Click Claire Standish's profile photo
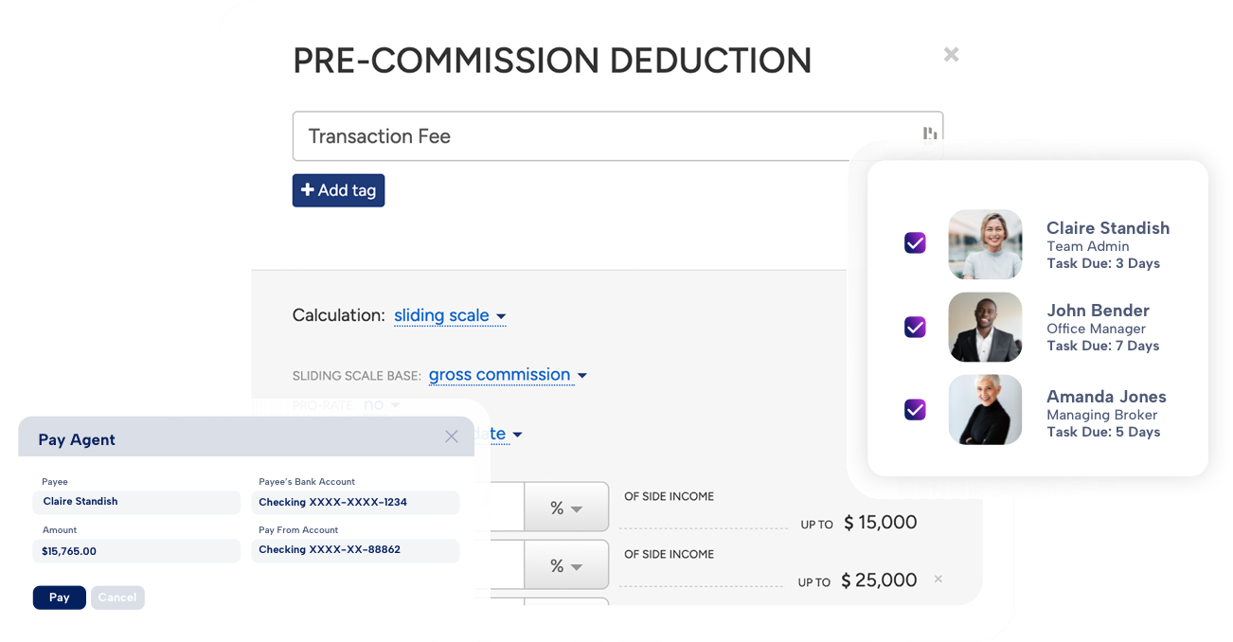 tap(985, 244)
